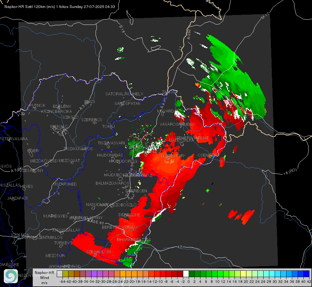Click the MEZŐKÖVESD town label

click(x=44, y=161)
